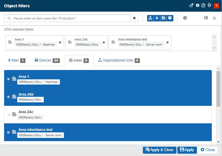Click the Apply & Close button
Viewport: 222px width, 156px height.
159,150
